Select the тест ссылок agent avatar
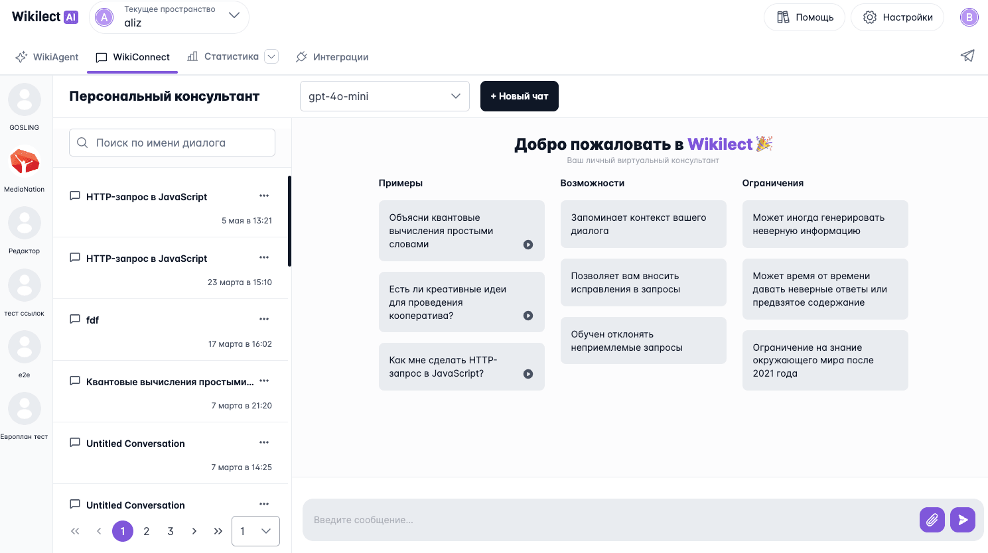This screenshot has width=988, height=553. (25, 285)
